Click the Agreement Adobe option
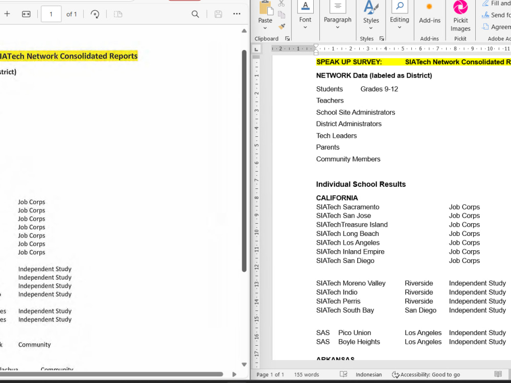511x383 pixels. click(496, 27)
